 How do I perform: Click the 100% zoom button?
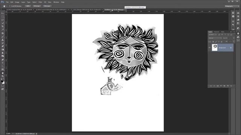28,6
